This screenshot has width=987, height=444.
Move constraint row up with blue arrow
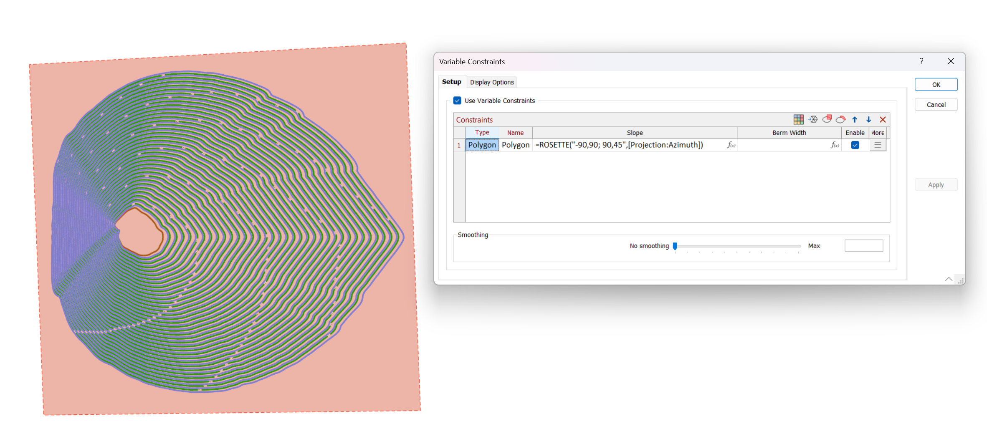tap(855, 120)
